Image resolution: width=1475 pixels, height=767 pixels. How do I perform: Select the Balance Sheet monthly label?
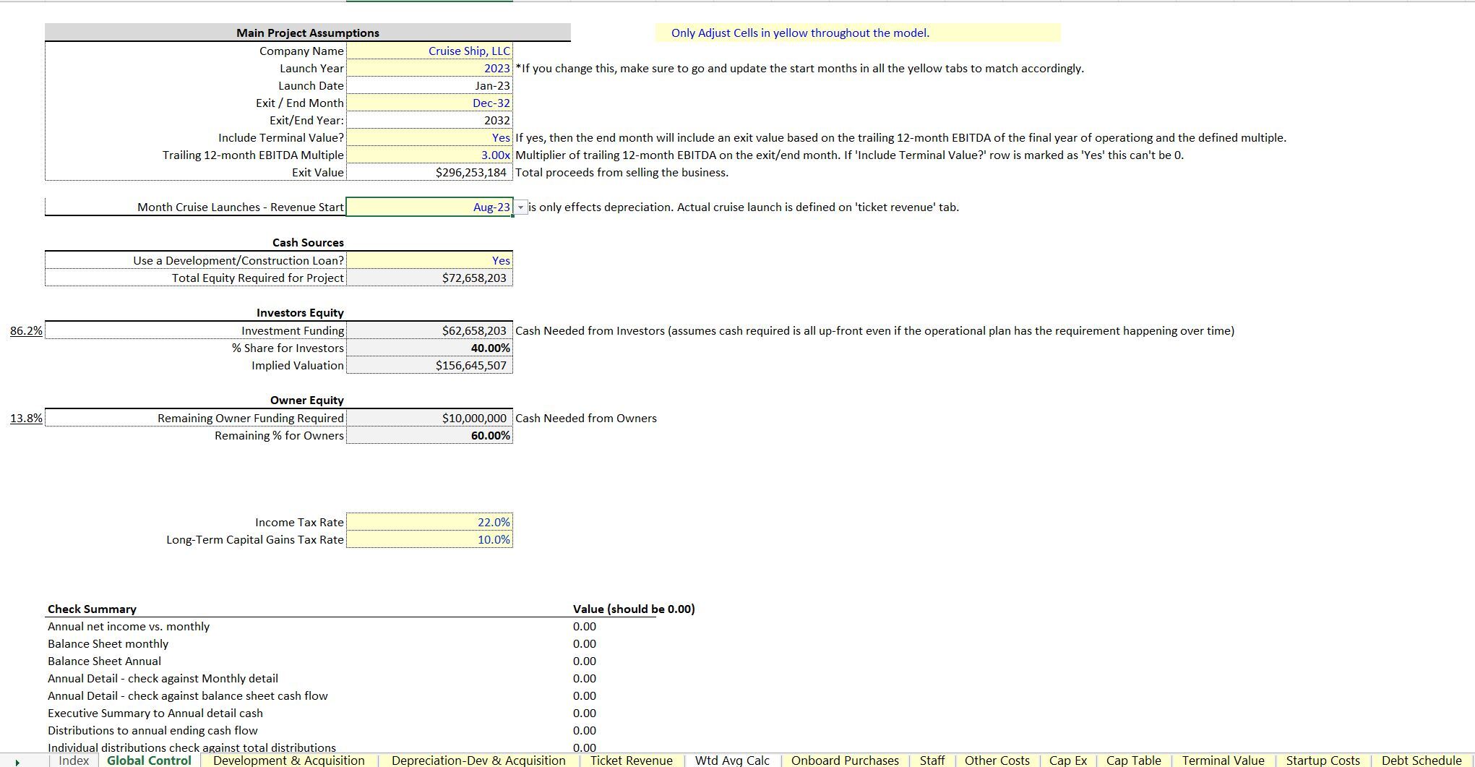[108, 643]
